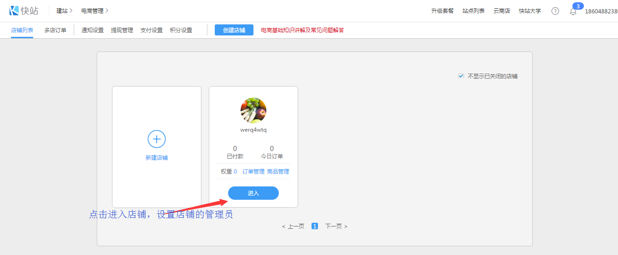Open the red 电商基础知识讲解 help link
Image resolution: width=618 pixels, height=255 pixels.
point(302,30)
